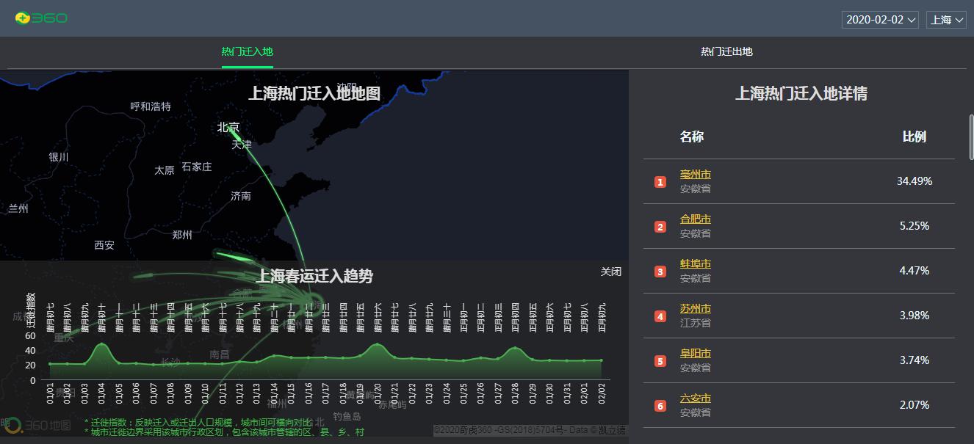Screen dimensions: 974x444
Task: Open the city dropdown showing 上海
Action: click(946, 20)
